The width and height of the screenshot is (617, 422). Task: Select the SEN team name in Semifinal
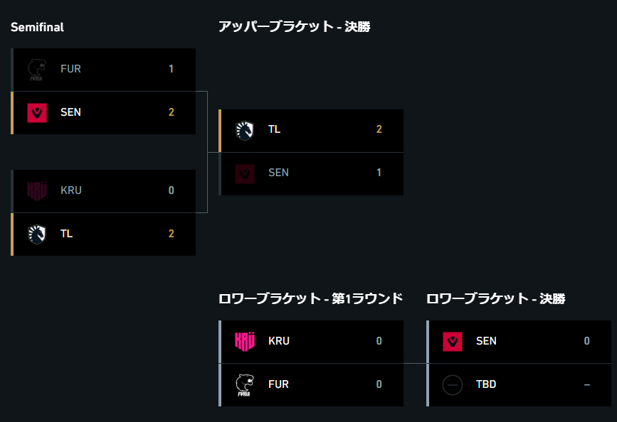tap(71, 112)
